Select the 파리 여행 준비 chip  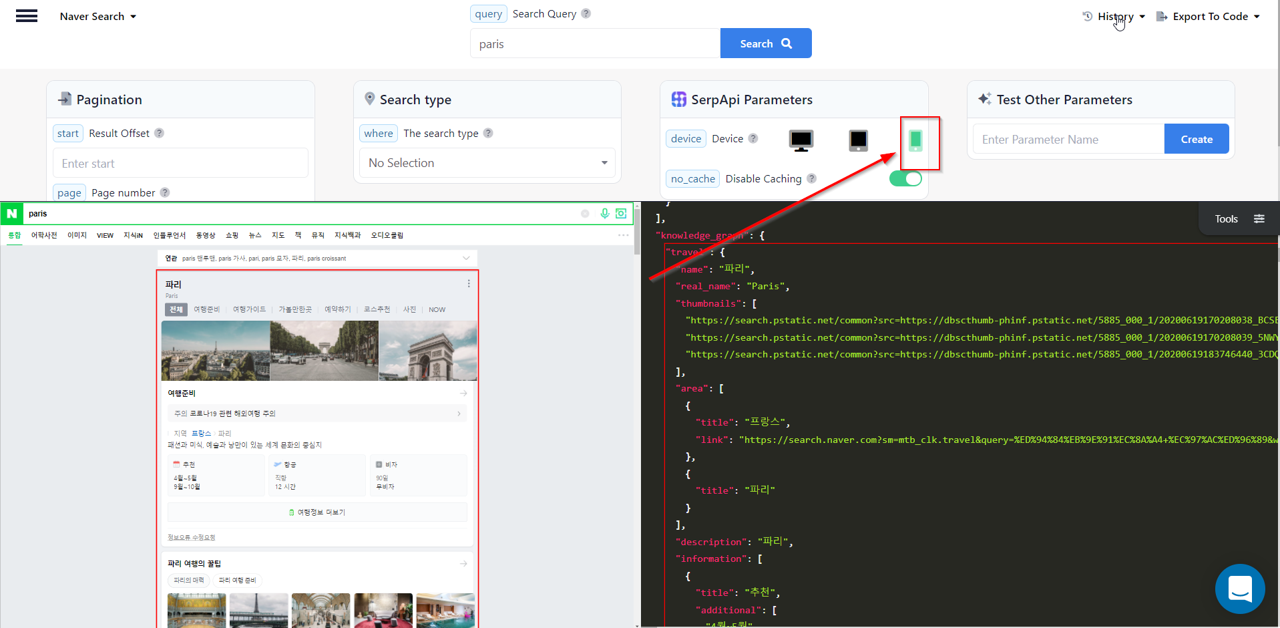coord(238,581)
